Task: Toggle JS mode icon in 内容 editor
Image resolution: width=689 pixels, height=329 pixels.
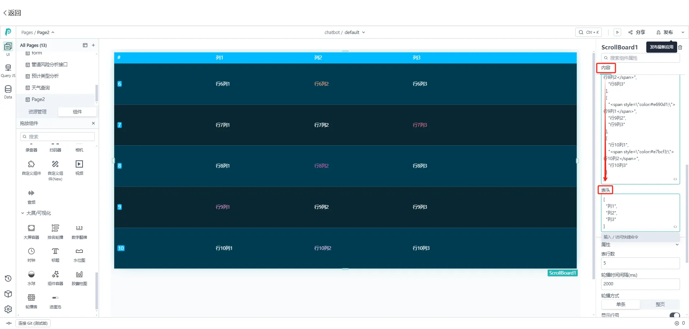Action: [x=675, y=179]
